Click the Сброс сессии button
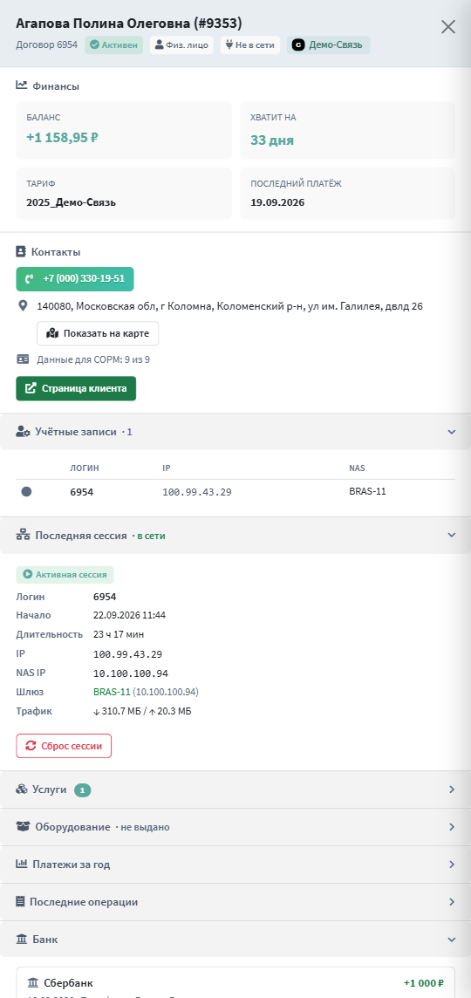The image size is (471, 998). click(x=64, y=746)
